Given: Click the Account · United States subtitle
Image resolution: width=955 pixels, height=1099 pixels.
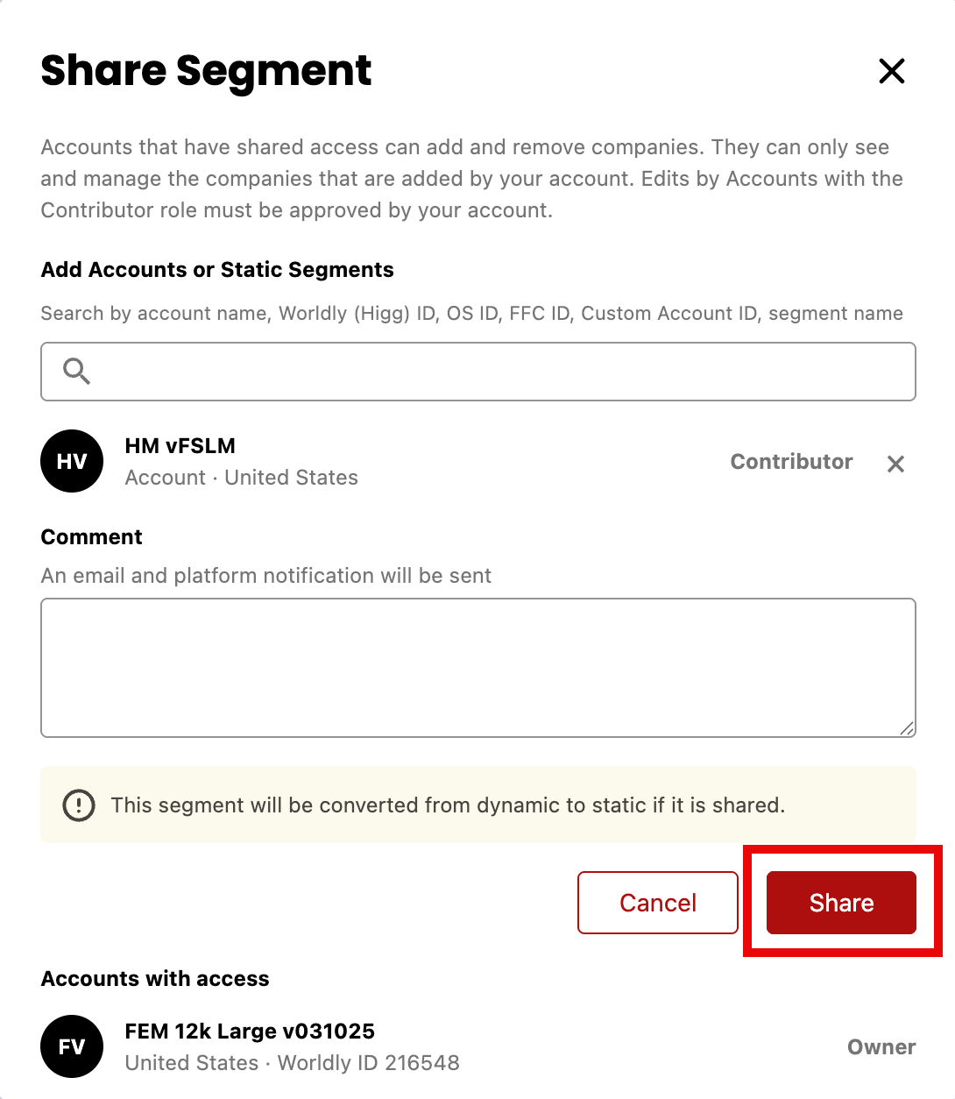Looking at the screenshot, I should (x=242, y=478).
